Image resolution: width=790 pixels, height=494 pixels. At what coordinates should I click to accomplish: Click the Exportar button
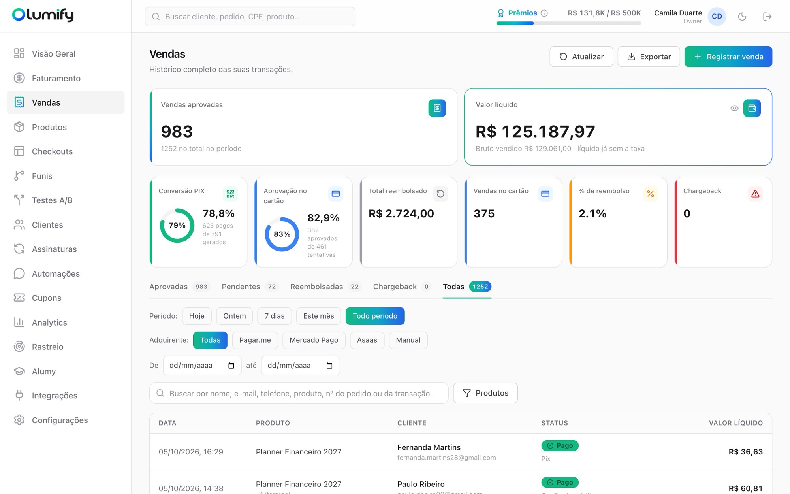[649, 57]
